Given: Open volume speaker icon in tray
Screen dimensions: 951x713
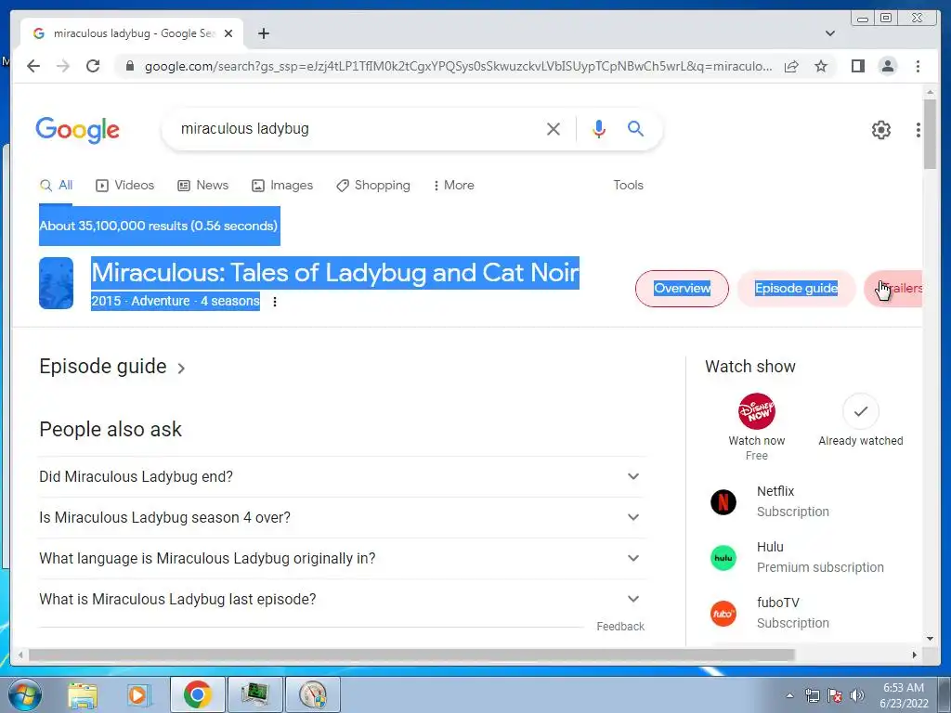Looking at the screenshot, I should tap(856, 695).
